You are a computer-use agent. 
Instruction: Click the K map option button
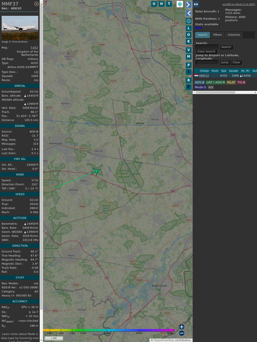188,41
